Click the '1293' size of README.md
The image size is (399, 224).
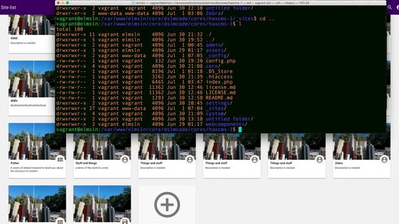[x=158, y=98]
